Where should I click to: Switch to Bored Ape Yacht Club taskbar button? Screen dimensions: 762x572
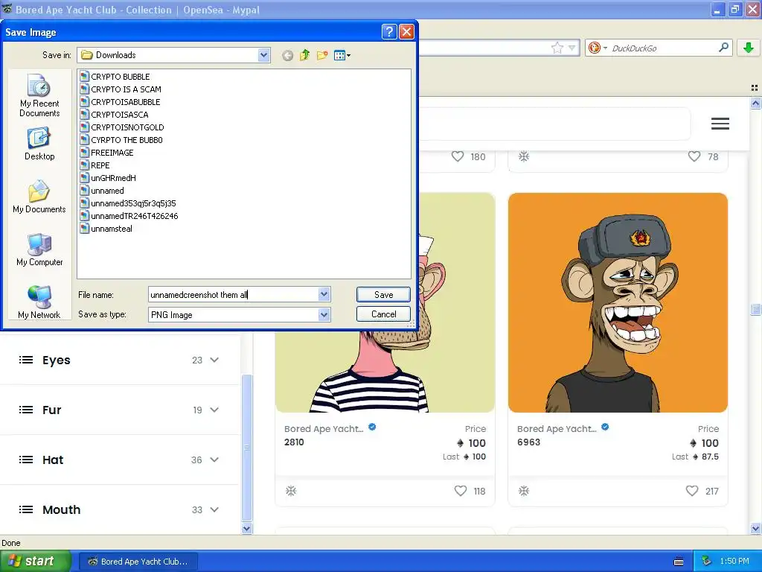[x=138, y=562]
